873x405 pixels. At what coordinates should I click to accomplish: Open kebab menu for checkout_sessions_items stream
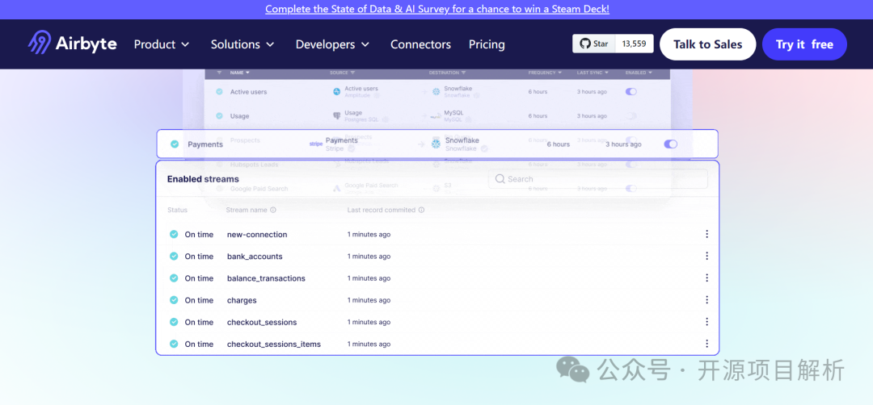[706, 344]
